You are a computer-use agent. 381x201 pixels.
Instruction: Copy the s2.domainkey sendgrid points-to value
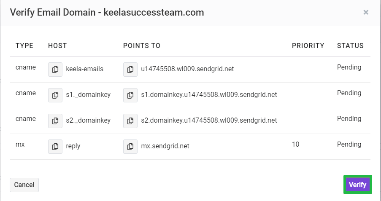pos(130,121)
